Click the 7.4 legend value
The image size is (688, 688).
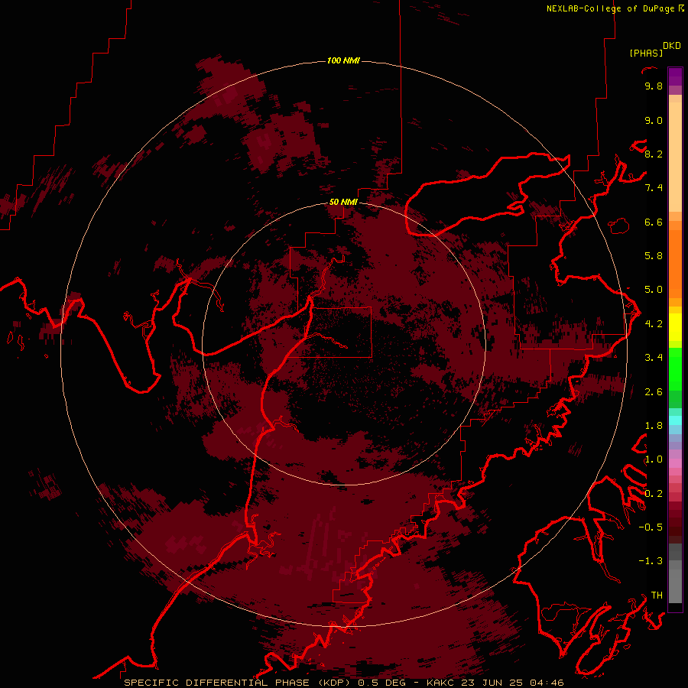tap(654, 188)
